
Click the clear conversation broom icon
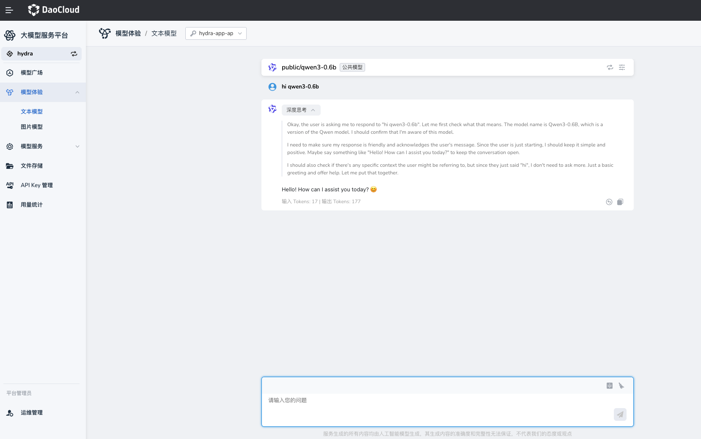pyautogui.click(x=621, y=386)
